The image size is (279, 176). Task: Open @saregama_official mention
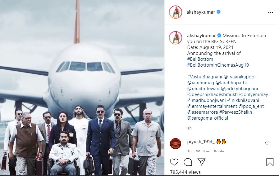208,118
